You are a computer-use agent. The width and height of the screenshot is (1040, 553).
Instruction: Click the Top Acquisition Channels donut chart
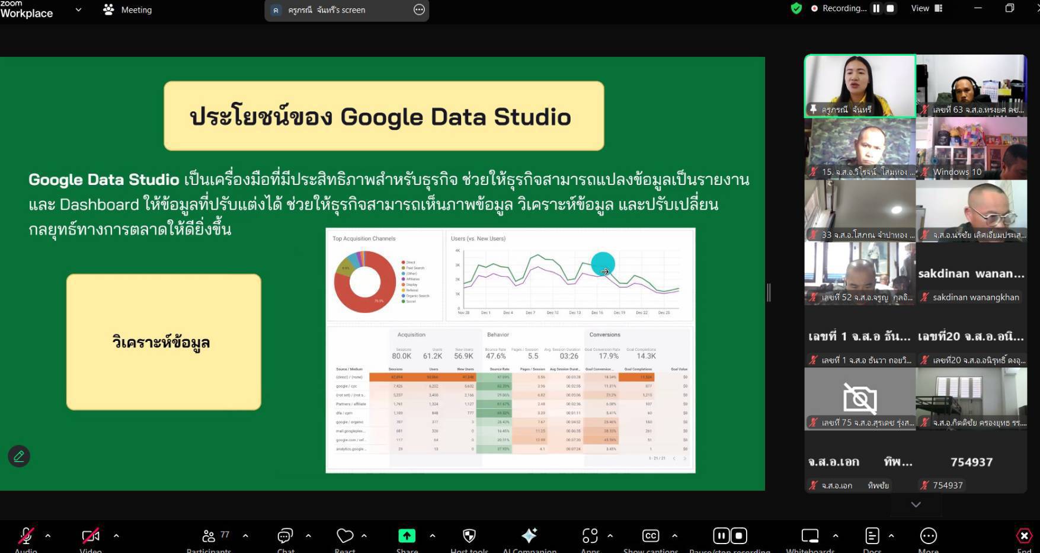(x=365, y=282)
